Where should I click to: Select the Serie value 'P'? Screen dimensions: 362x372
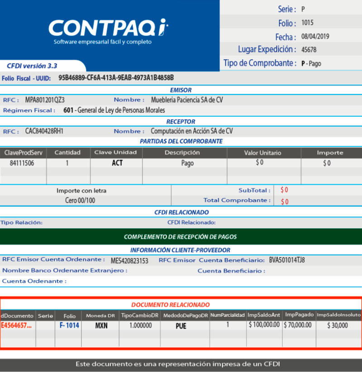pos(303,9)
